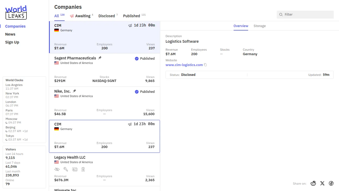
Task: Switch to the Awaiting tab
Action: pos(82,16)
